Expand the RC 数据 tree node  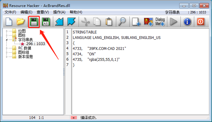7,48
